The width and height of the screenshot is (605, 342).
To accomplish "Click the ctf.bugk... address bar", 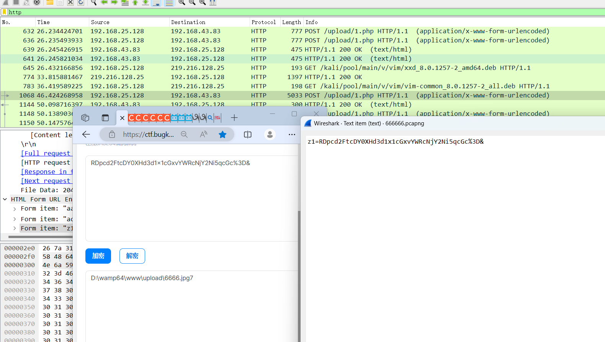I will point(149,134).
